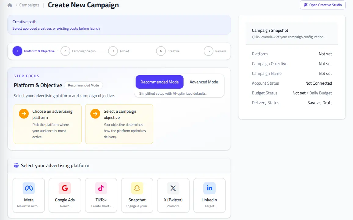
Task: Go to step 2 Campaign Setup
Action: click(x=78, y=51)
